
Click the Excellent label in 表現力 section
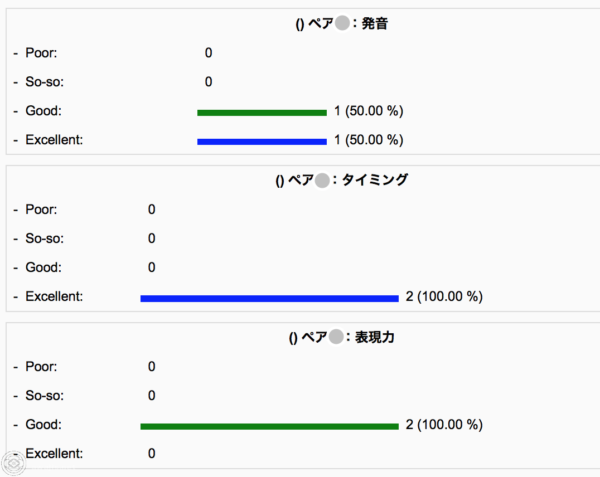[x=54, y=454]
